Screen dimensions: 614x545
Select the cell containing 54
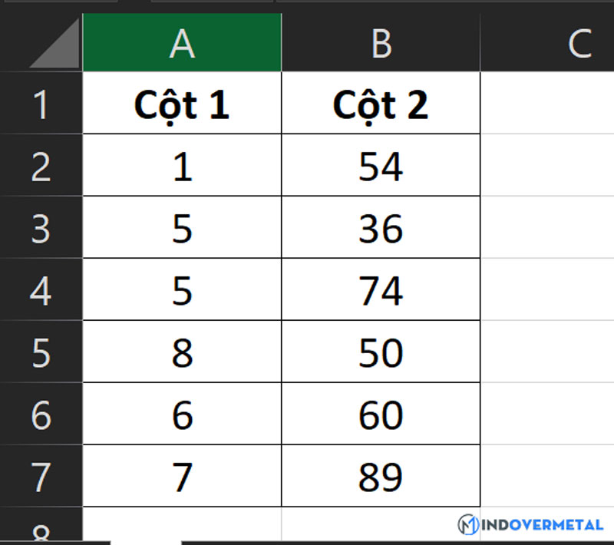click(381, 167)
